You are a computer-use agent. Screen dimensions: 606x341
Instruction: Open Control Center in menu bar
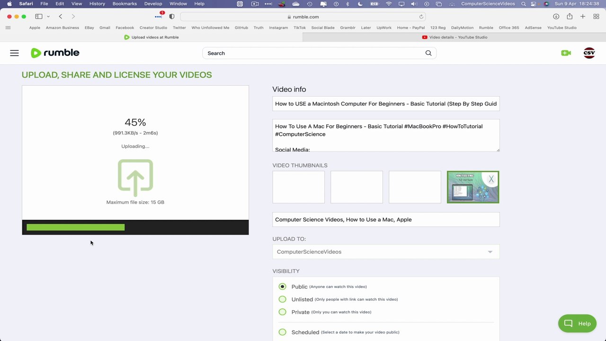(x=535, y=4)
